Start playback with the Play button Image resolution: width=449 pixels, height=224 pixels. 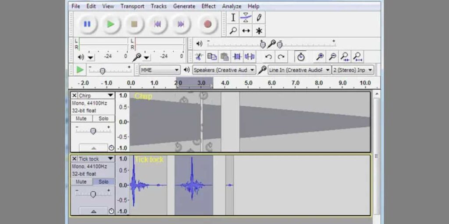tap(111, 24)
